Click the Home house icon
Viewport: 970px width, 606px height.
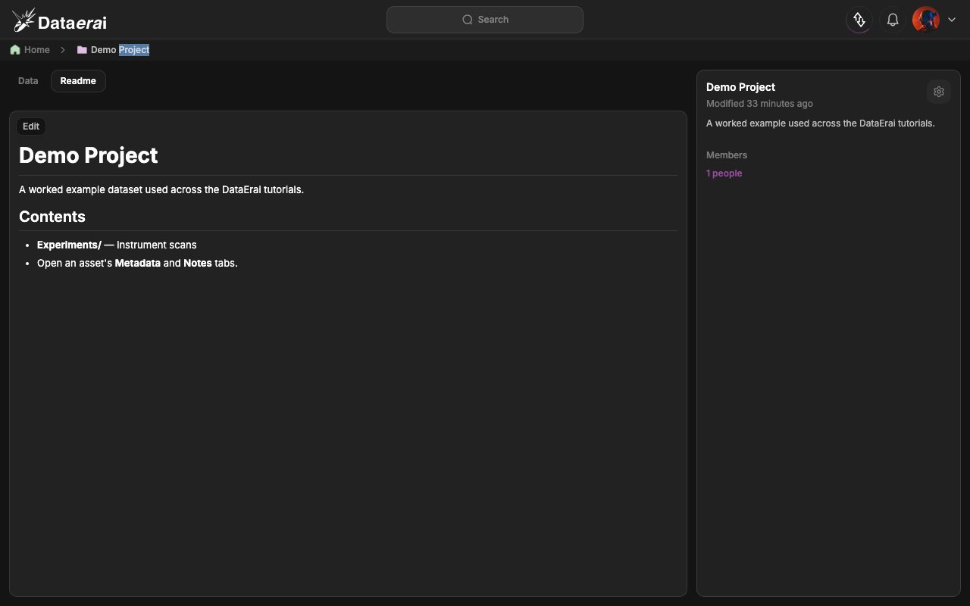pos(15,50)
